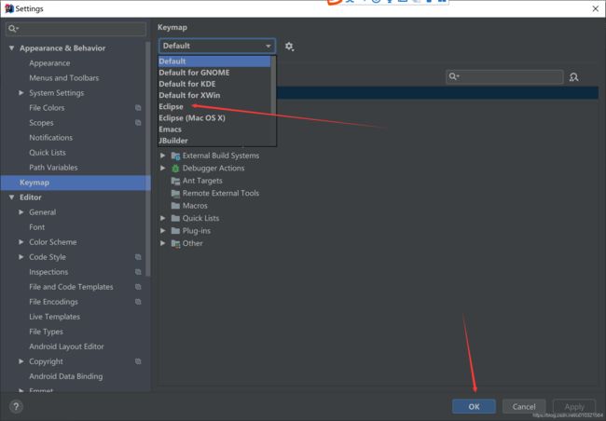Open the keymap gear options icon
This screenshot has height=421, width=606.
click(x=289, y=47)
